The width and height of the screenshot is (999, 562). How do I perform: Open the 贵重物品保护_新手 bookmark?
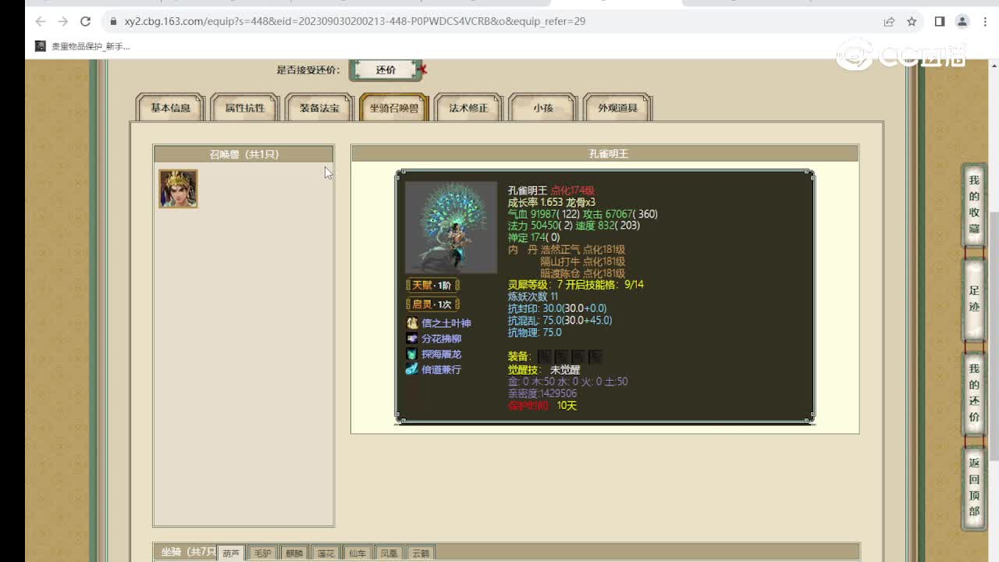83,46
